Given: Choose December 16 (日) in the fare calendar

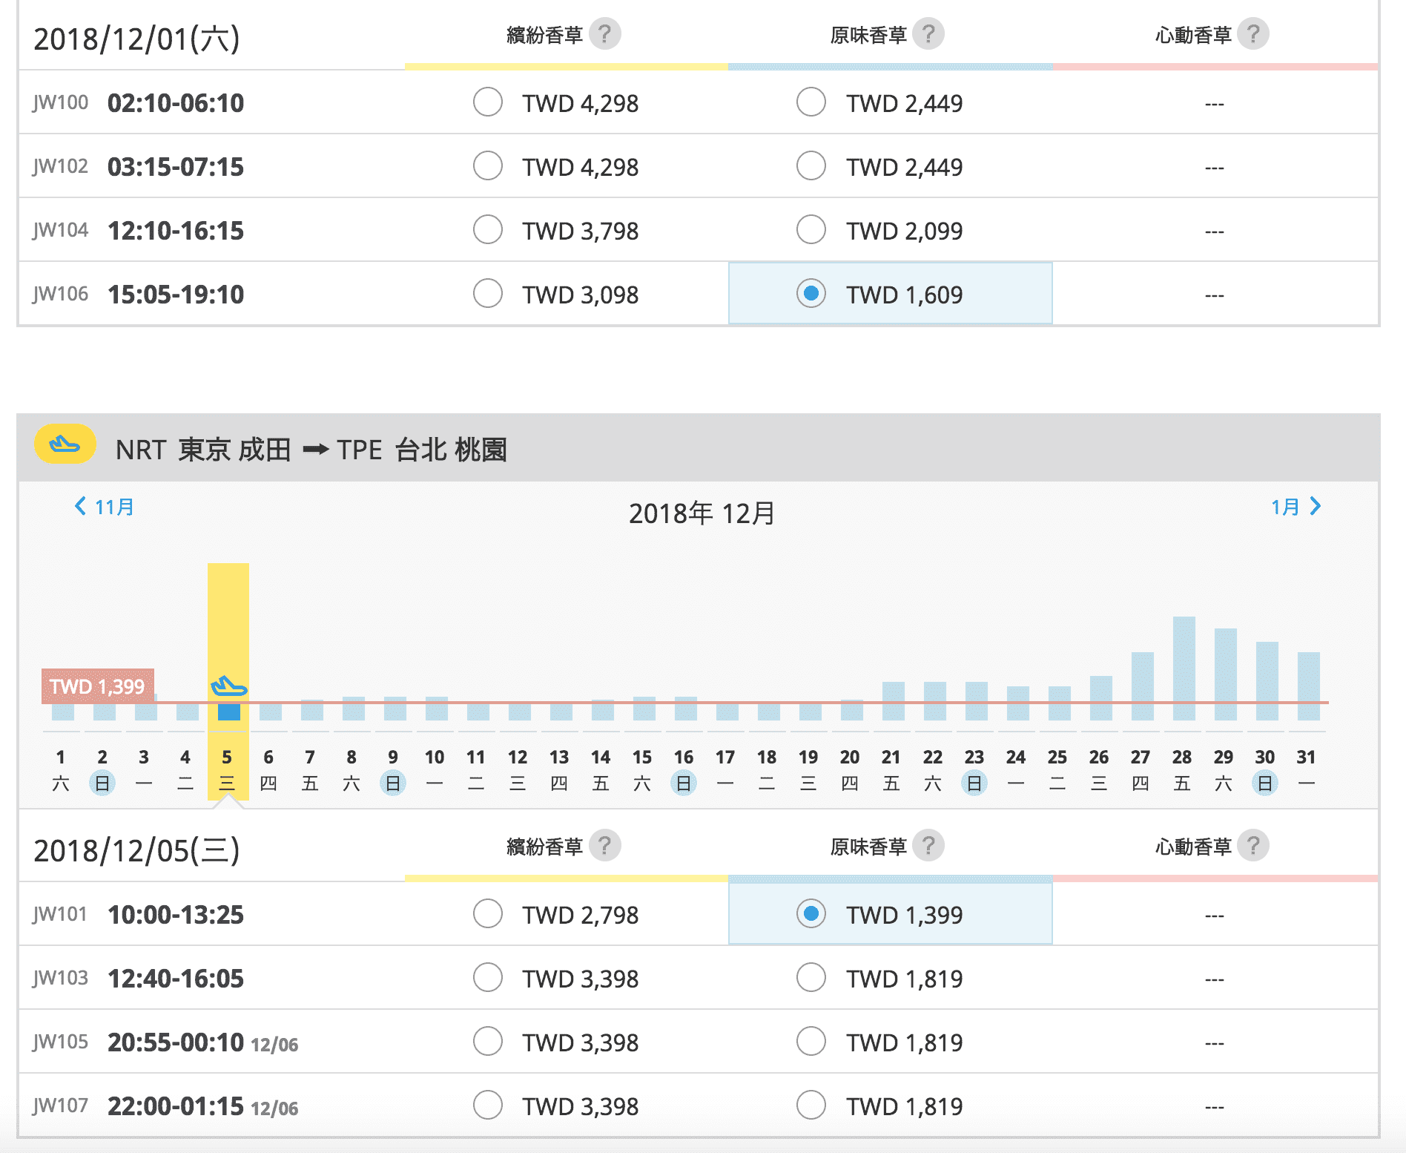Looking at the screenshot, I should 684,770.
